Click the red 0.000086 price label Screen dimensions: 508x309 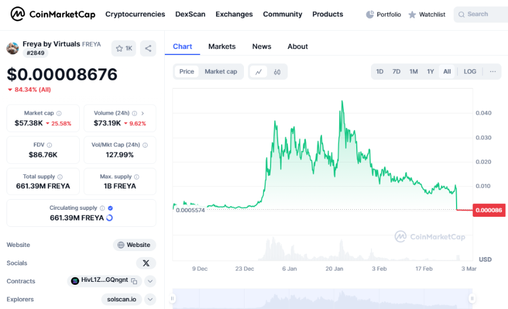489,210
